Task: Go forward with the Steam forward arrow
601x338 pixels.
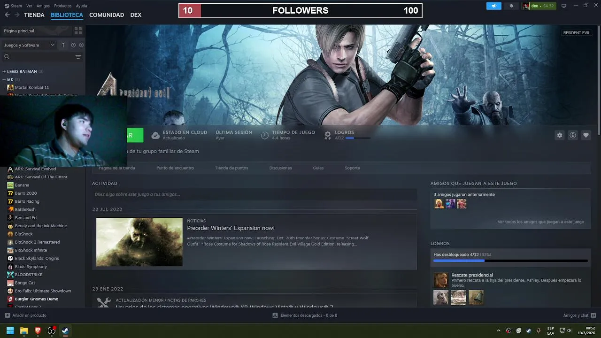Action: (x=17, y=15)
